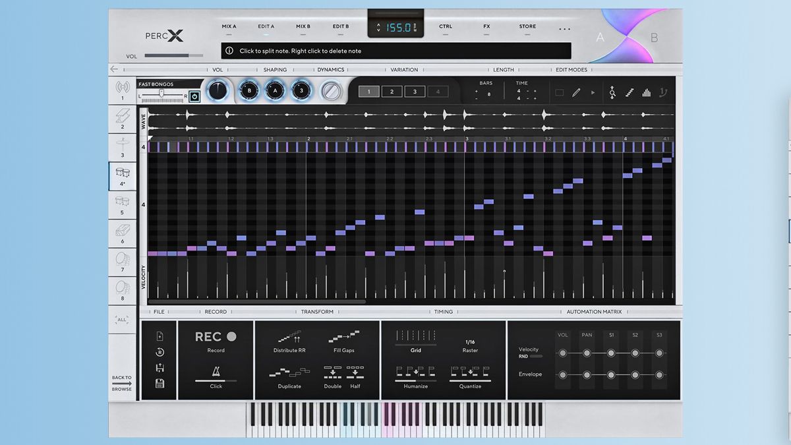Click the staircase edit mode icon
The image size is (791, 445).
[629, 93]
